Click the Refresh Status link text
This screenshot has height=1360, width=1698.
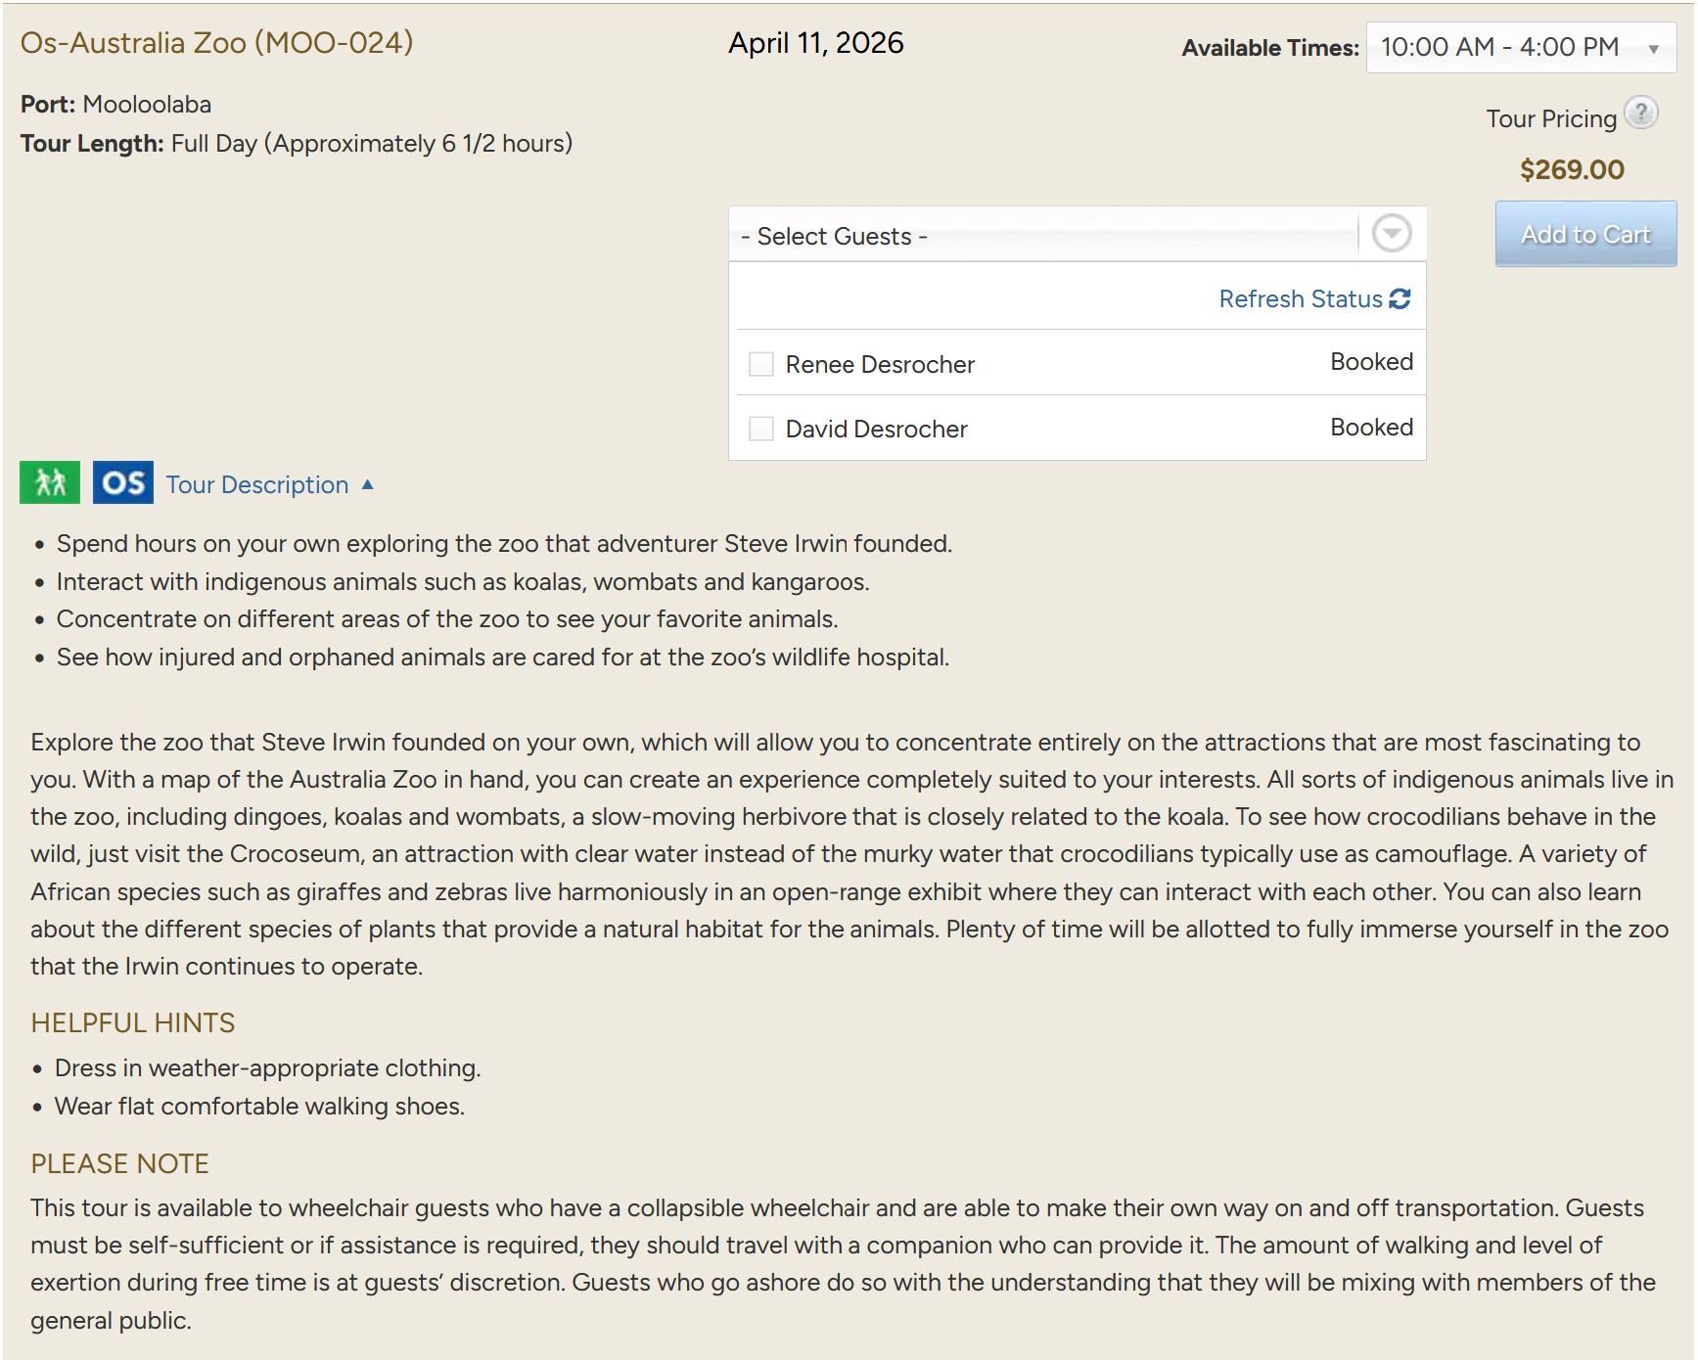(x=1300, y=298)
